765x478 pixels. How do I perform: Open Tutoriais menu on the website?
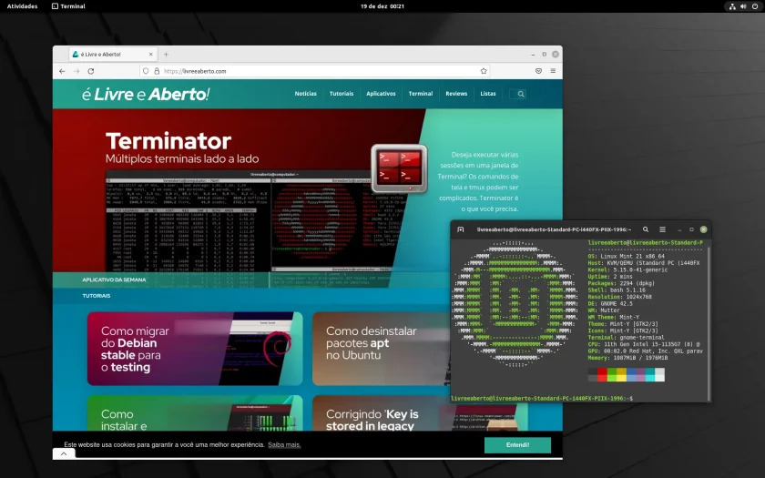341,94
